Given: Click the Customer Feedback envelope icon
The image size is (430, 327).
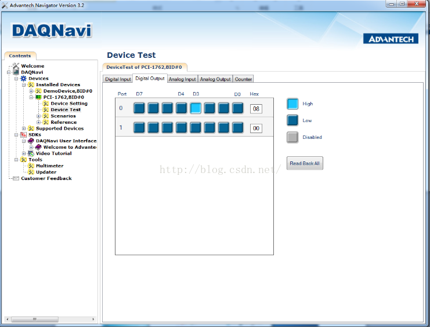Looking at the screenshot, I should click(16, 178).
